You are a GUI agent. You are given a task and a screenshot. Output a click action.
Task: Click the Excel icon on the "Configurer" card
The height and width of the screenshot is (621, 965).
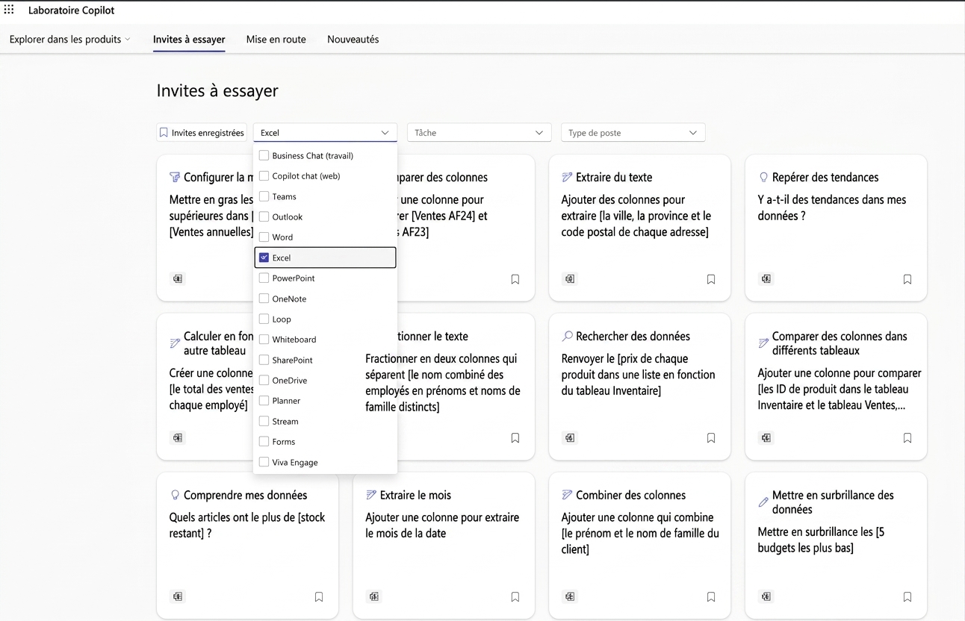(x=178, y=278)
